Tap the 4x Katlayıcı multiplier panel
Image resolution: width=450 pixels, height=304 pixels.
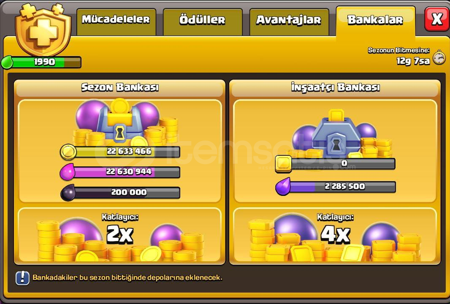coord(335,234)
